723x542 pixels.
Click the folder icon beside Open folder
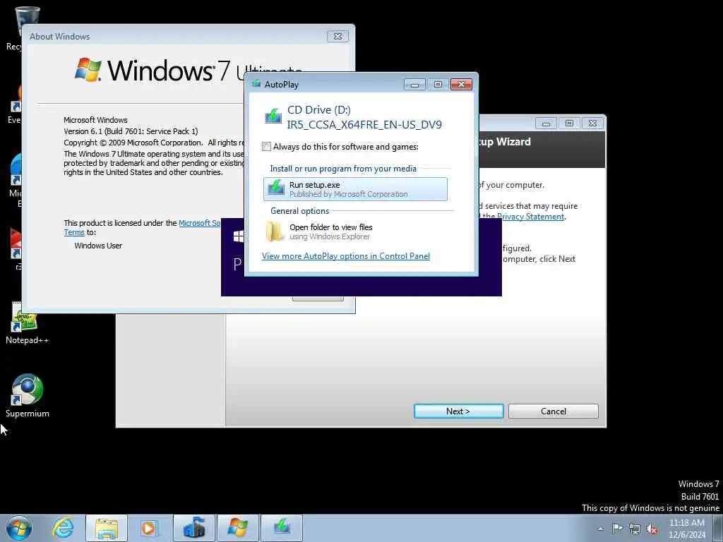click(x=275, y=231)
